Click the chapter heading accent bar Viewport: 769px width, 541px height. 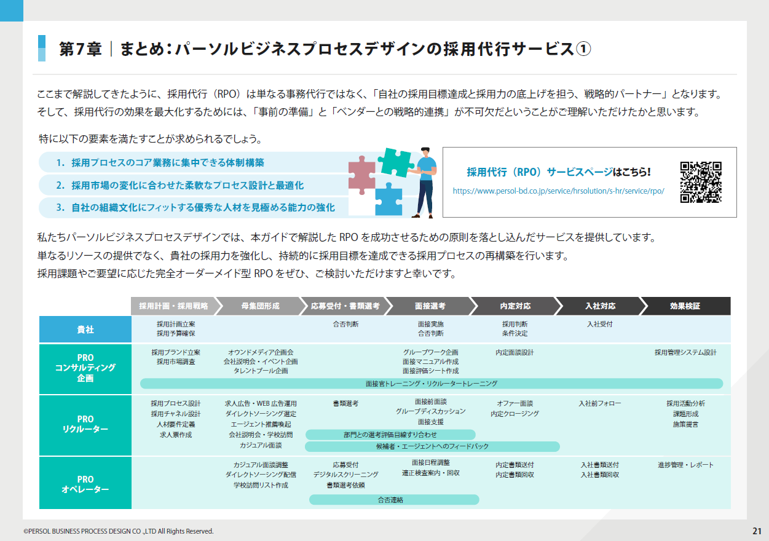tap(42, 49)
